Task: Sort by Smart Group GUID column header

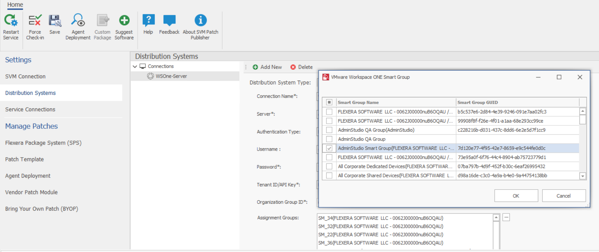Action: [517, 102]
